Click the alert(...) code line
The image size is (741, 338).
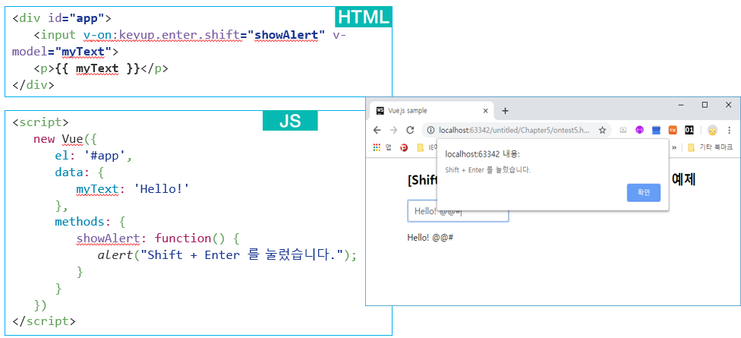click(x=227, y=254)
